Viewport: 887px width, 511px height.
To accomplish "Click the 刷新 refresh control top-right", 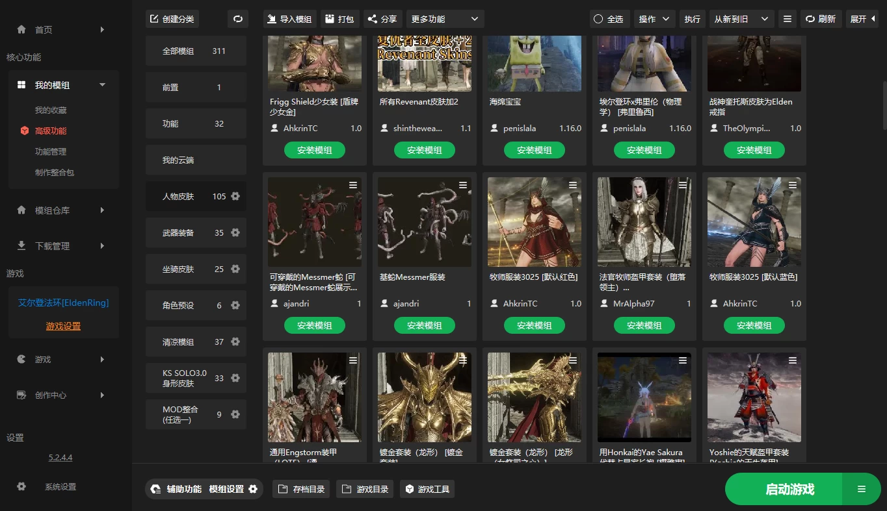I will click(821, 19).
